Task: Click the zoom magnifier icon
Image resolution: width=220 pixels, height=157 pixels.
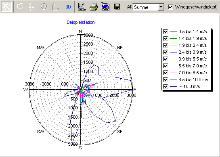Action: point(44,6)
